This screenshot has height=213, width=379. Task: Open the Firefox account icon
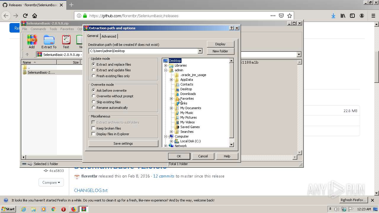click(362, 16)
